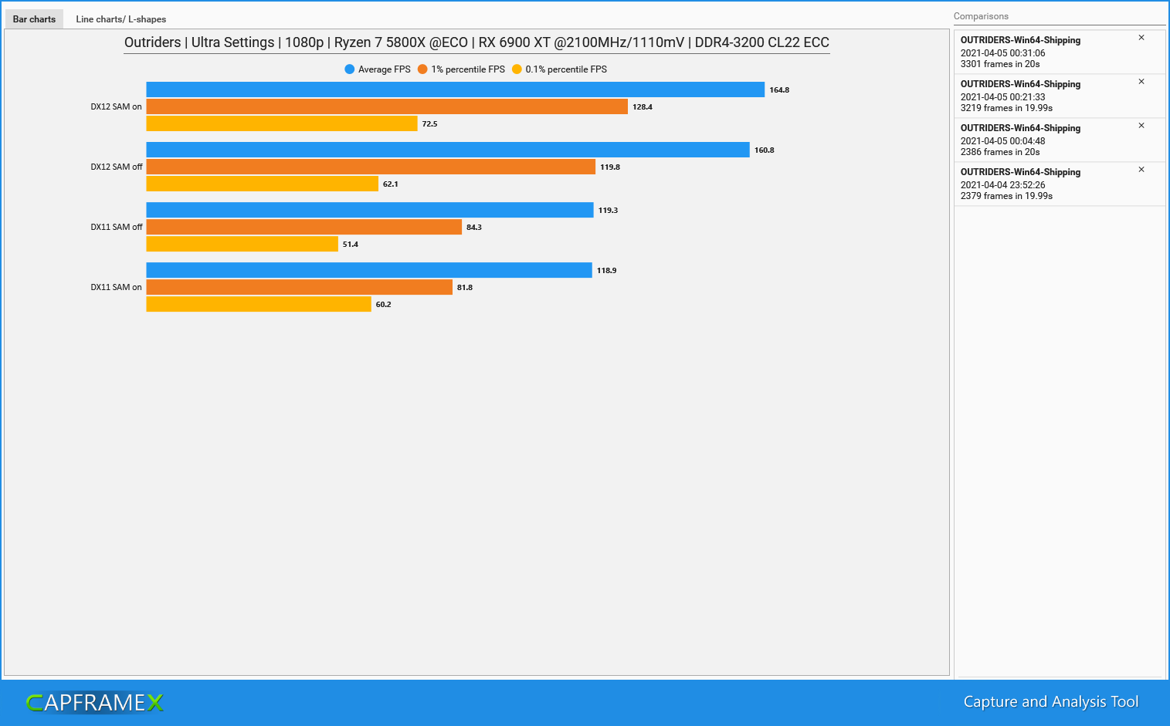Click the 62.1 yellow percentile bar
Viewport: 1170px width, 726px height.
coord(263,184)
